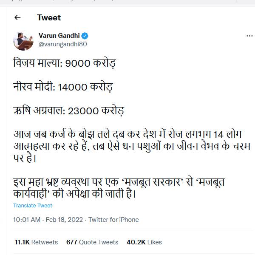This screenshot has width=255, height=255.
Task: Open the 10:01 AM Feb 18, 2022 timestamp
Action: click(48, 220)
